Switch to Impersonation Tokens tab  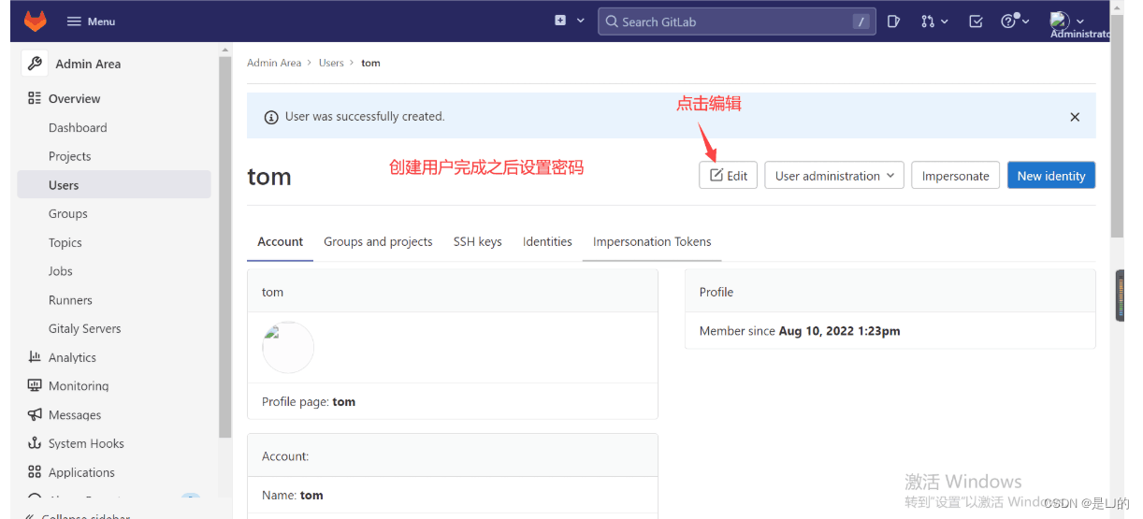pyautogui.click(x=652, y=241)
